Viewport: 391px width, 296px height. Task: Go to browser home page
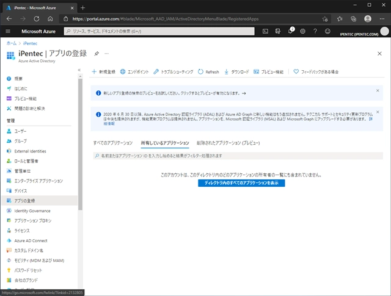point(50,19)
